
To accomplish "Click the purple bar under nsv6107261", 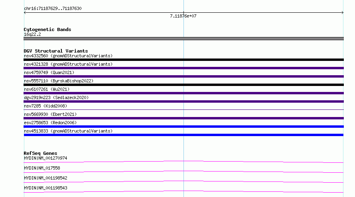I will 183,93.
